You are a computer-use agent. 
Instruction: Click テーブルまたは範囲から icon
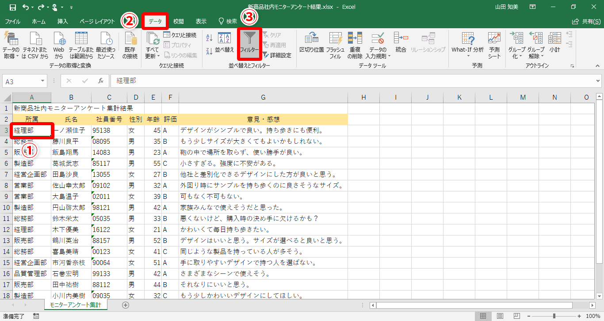pyautogui.click(x=81, y=46)
